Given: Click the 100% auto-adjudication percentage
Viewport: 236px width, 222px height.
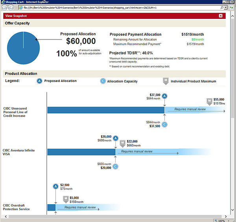Looking at the screenshot, I should tap(66, 53).
